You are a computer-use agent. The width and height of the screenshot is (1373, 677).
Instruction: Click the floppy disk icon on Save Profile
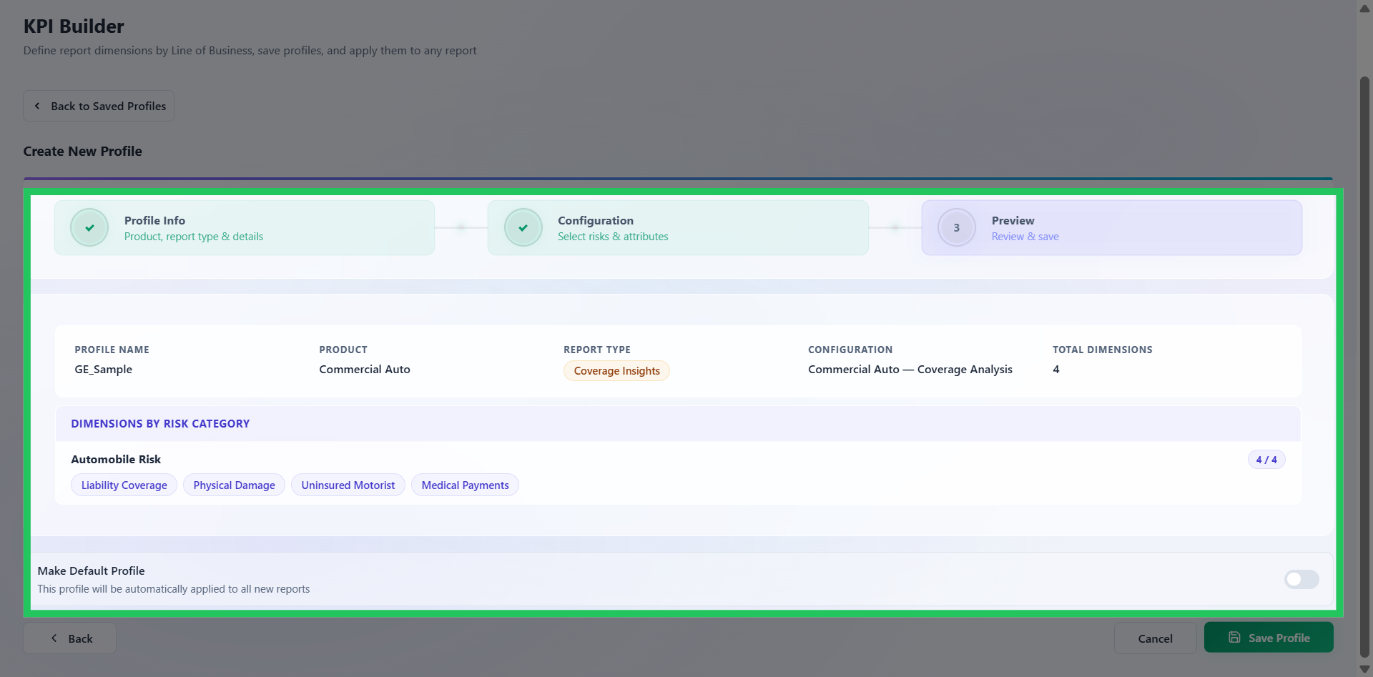(x=1234, y=637)
